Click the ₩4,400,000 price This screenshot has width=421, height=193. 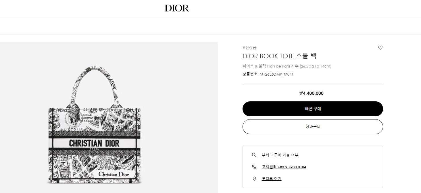coord(312,93)
